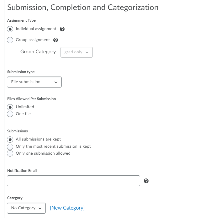Pick Only the most recent submission is kept
The height and width of the screenshot is (218, 199).
click(10, 146)
